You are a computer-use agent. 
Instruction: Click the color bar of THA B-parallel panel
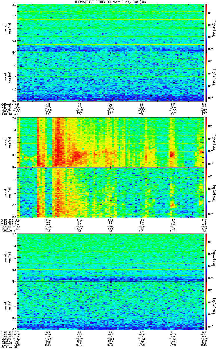tap(207, 76)
